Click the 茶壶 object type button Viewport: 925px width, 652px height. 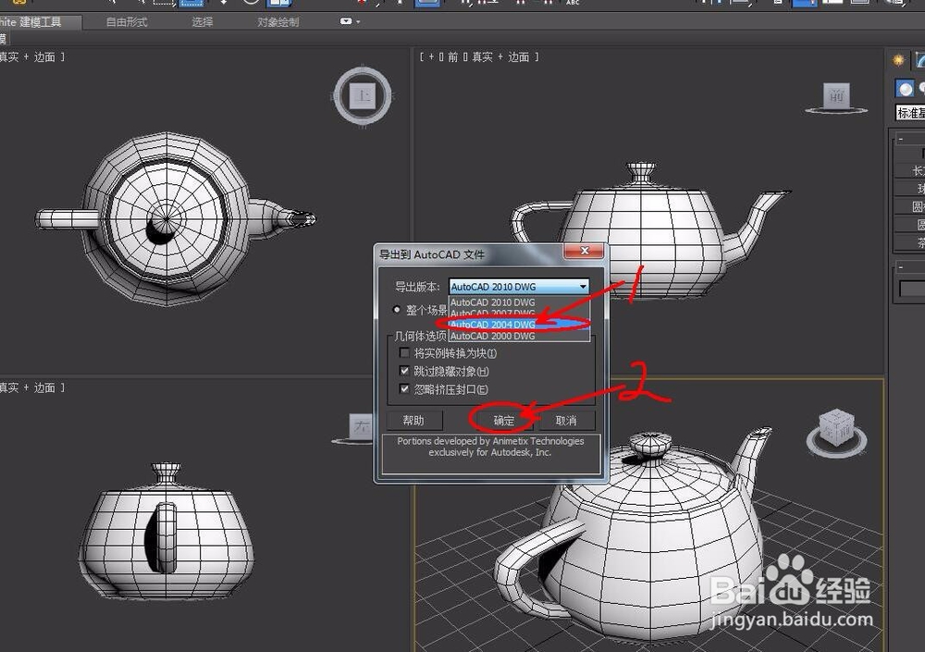pyautogui.click(x=910, y=242)
